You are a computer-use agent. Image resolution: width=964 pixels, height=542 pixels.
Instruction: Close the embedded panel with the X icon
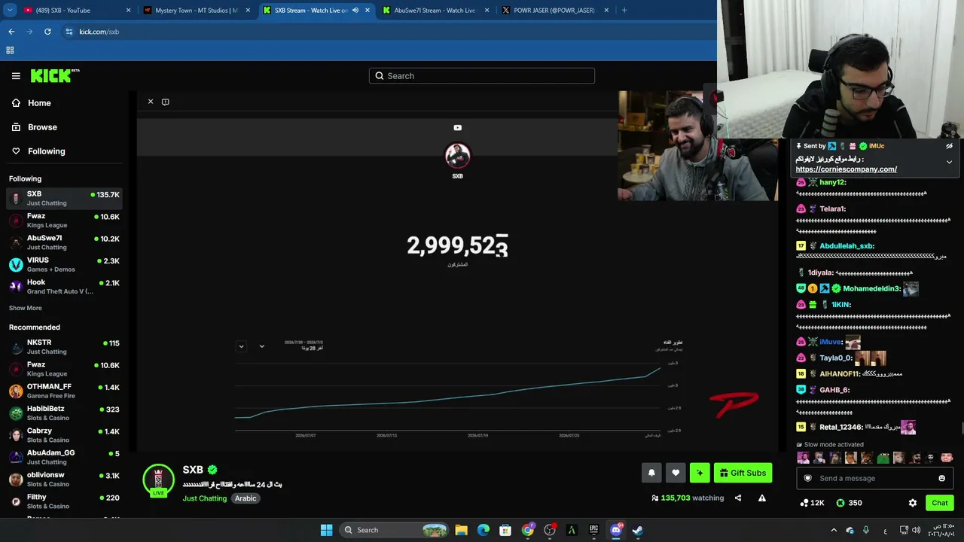(x=151, y=102)
